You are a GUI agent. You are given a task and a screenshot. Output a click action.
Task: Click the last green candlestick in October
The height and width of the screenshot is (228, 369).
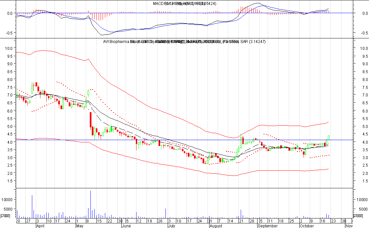pos(329,137)
